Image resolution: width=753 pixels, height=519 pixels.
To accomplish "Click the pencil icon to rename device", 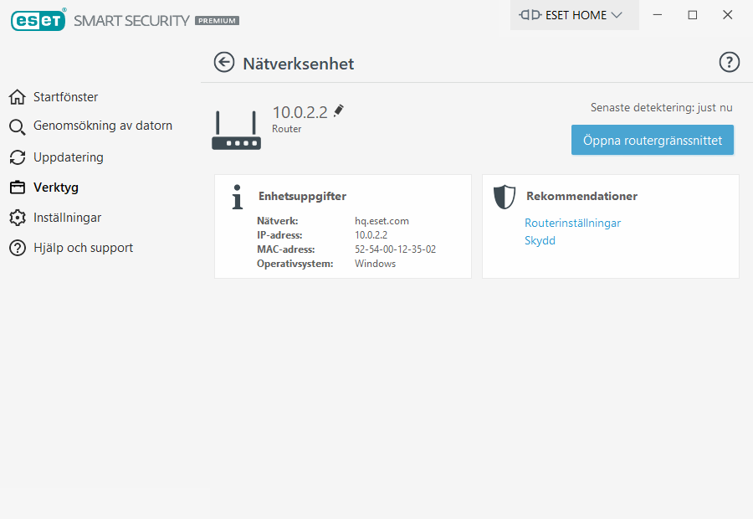I will (339, 110).
